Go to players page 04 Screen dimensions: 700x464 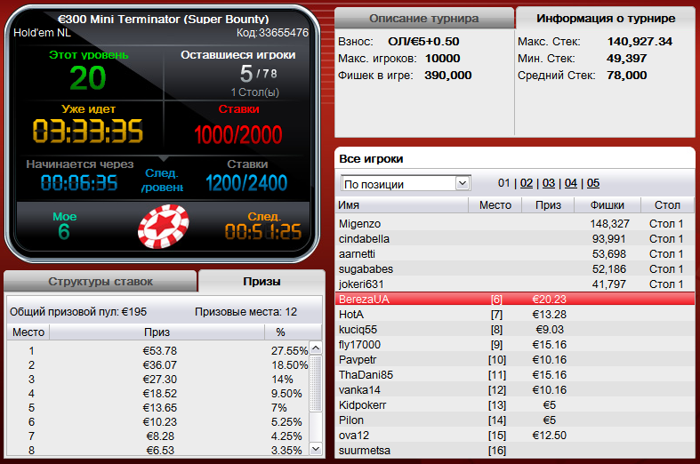(570, 183)
